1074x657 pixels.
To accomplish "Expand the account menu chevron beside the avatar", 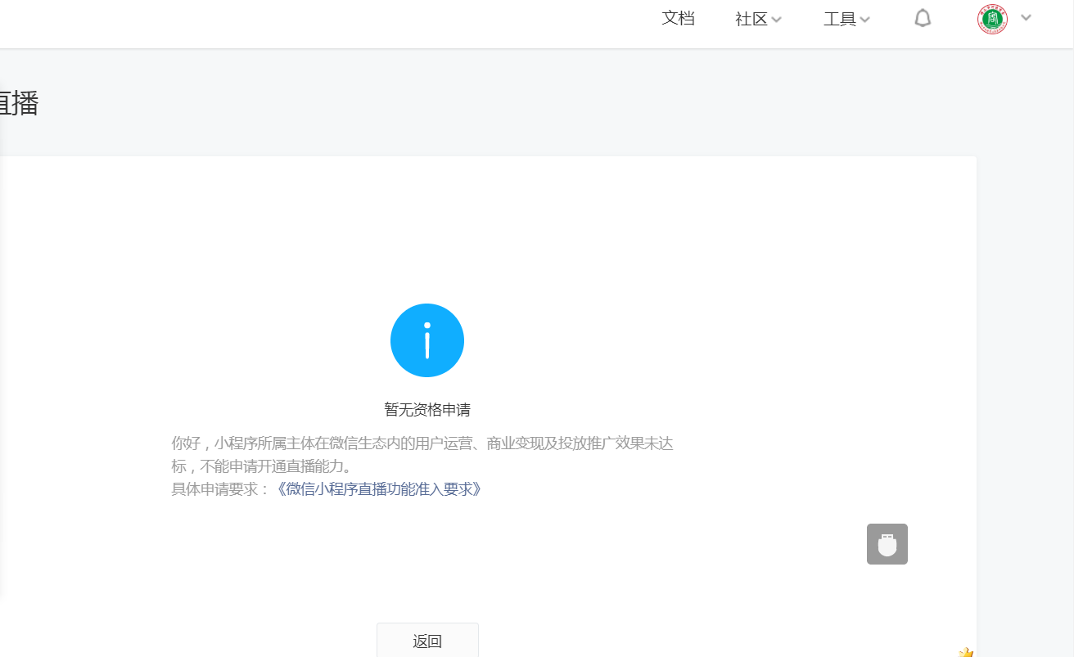I will 1026,17.
